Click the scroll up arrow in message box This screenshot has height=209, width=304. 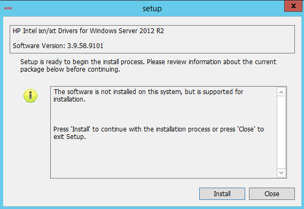point(282,92)
